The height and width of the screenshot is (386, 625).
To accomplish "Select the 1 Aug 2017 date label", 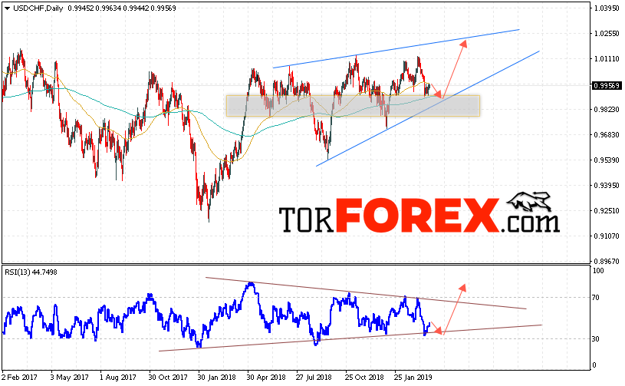I will tap(118, 378).
